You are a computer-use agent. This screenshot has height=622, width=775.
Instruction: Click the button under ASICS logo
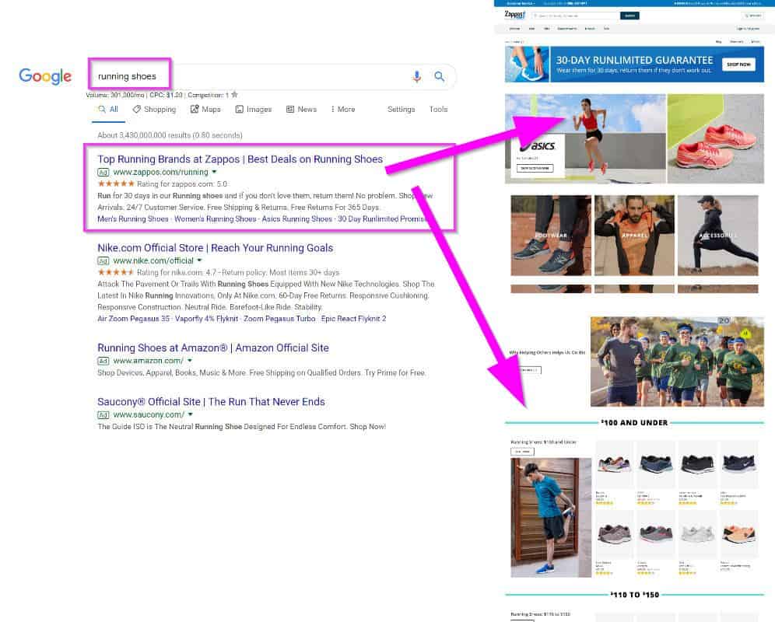point(535,169)
